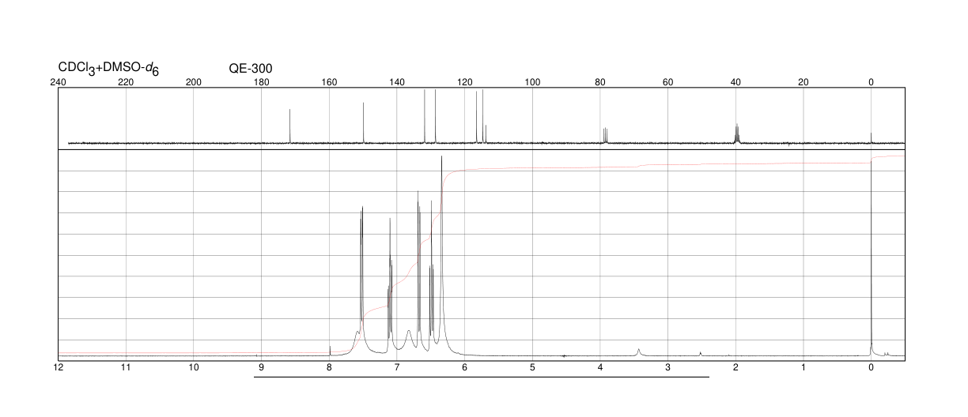Click the small peak near 3.4 ppm
This screenshot has height=417, width=968.
[x=638, y=351]
